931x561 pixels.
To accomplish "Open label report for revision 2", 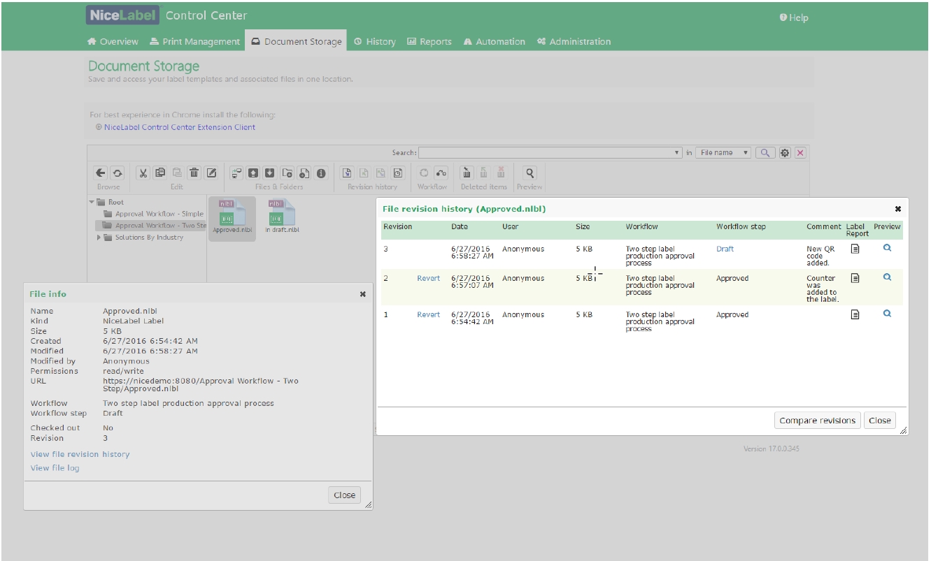I will [855, 279].
